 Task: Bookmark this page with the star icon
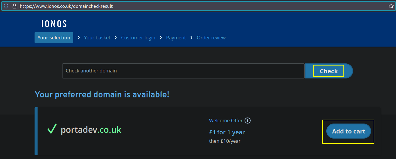coord(391,6)
